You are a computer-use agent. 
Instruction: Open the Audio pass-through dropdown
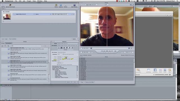tap(71, 59)
